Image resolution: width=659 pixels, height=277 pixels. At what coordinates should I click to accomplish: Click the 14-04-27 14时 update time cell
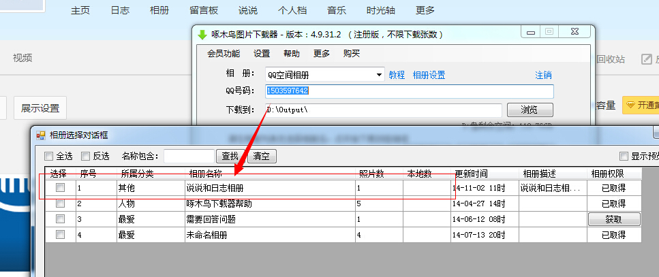coord(485,203)
